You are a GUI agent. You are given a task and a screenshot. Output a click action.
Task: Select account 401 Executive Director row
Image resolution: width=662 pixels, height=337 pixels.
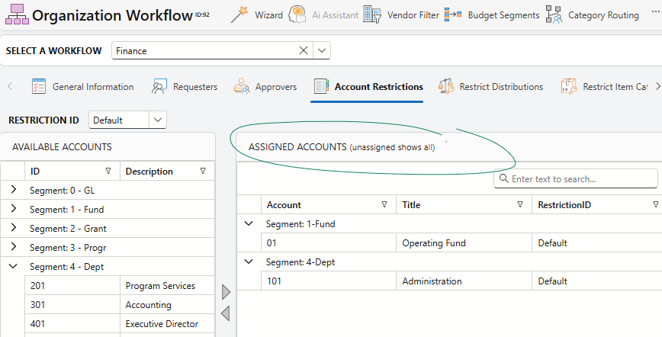(120, 323)
